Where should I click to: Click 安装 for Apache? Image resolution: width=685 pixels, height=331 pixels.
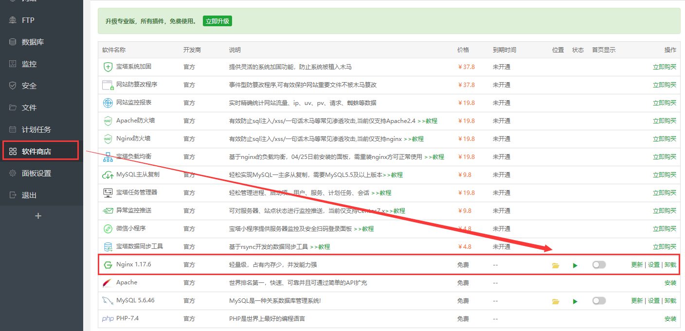pyautogui.click(x=670, y=283)
